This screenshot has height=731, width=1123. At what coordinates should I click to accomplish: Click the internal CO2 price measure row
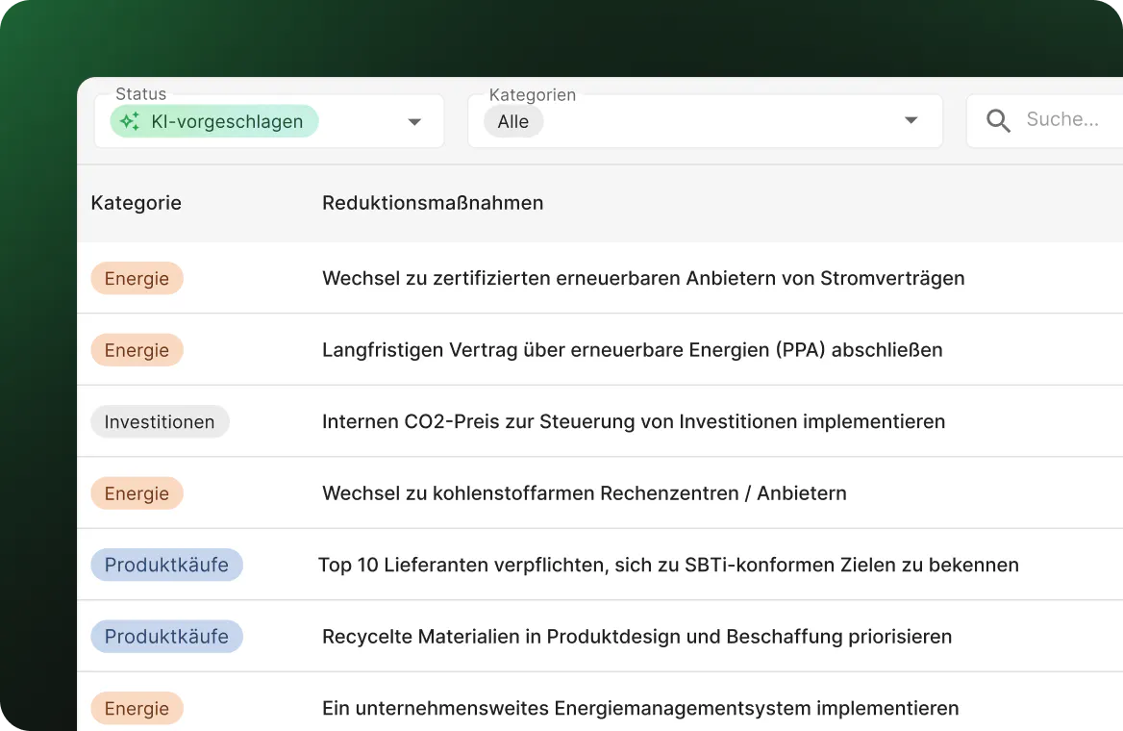click(634, 421)
